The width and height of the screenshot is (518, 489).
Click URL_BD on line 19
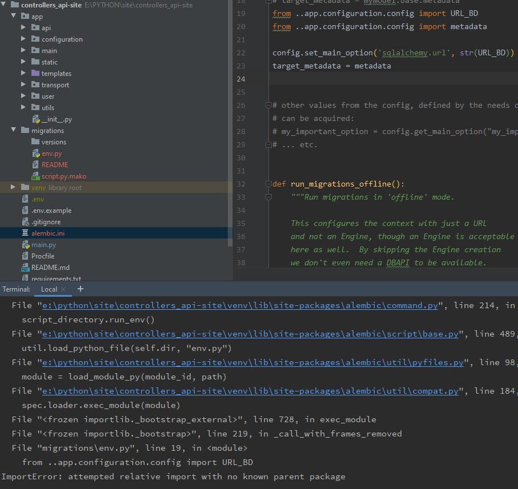(x=464, y=14)
